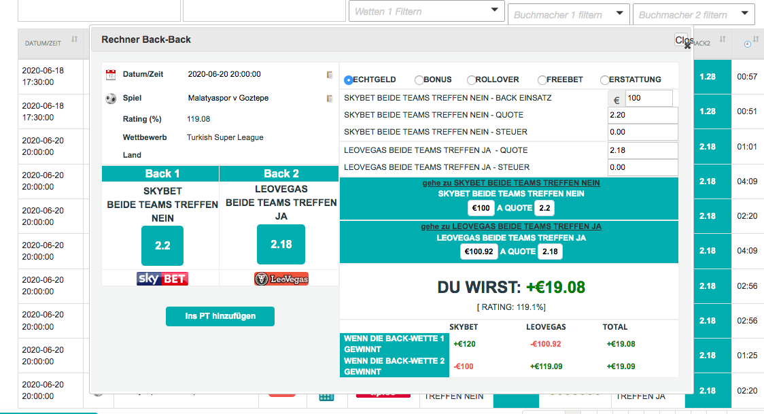The height and width of the screenshot is (414, 764).
Task: Open the Wetten 1 Filtern dropdown
Action: pyautogui.click(x=426, y=11)
